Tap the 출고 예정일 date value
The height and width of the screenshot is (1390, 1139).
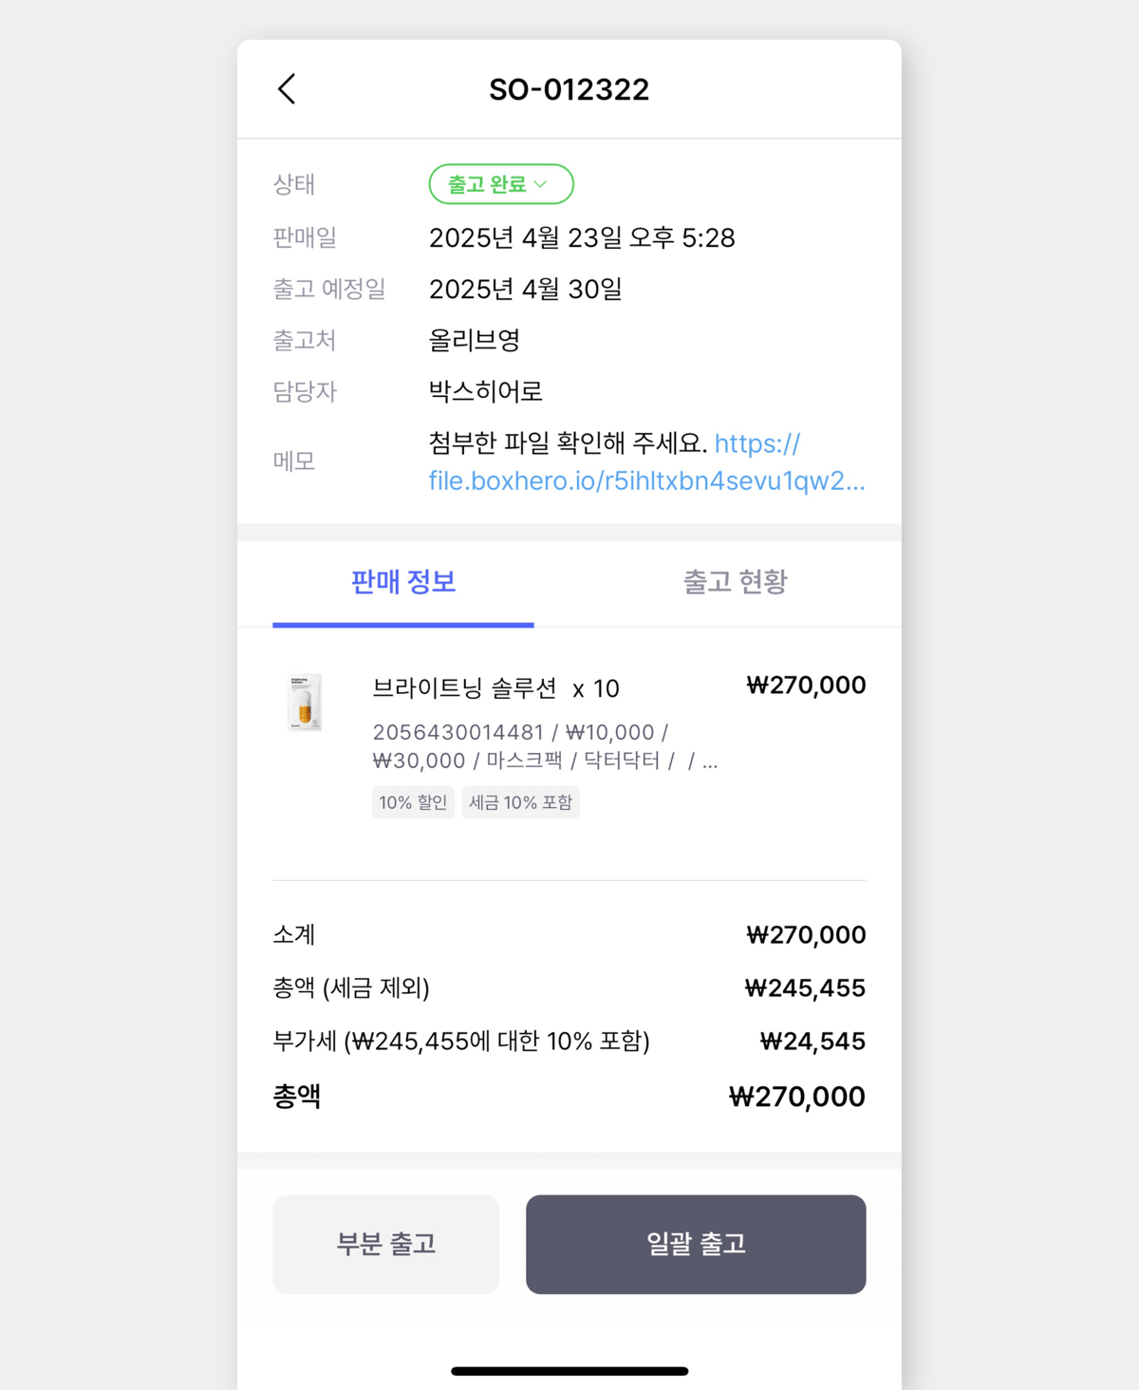(525, 289)
